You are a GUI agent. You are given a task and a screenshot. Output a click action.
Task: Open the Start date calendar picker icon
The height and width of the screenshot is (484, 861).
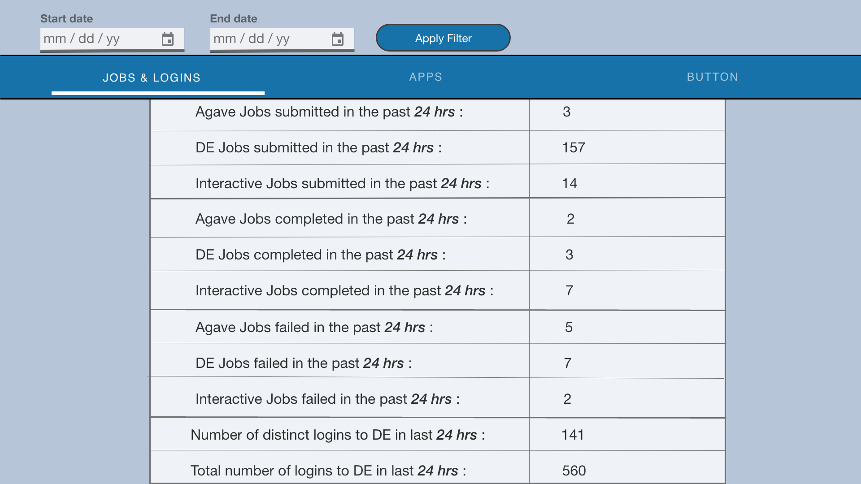coord(168,39)
